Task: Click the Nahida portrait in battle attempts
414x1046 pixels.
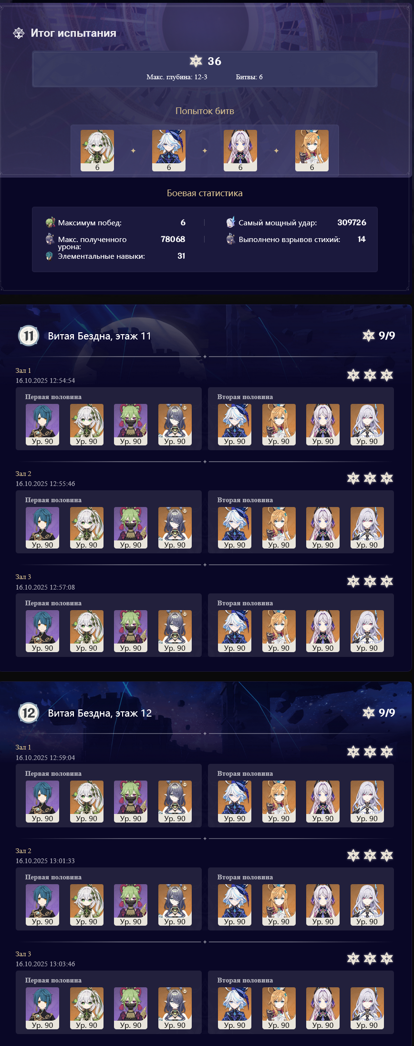Action: click(x=97, y=150)
